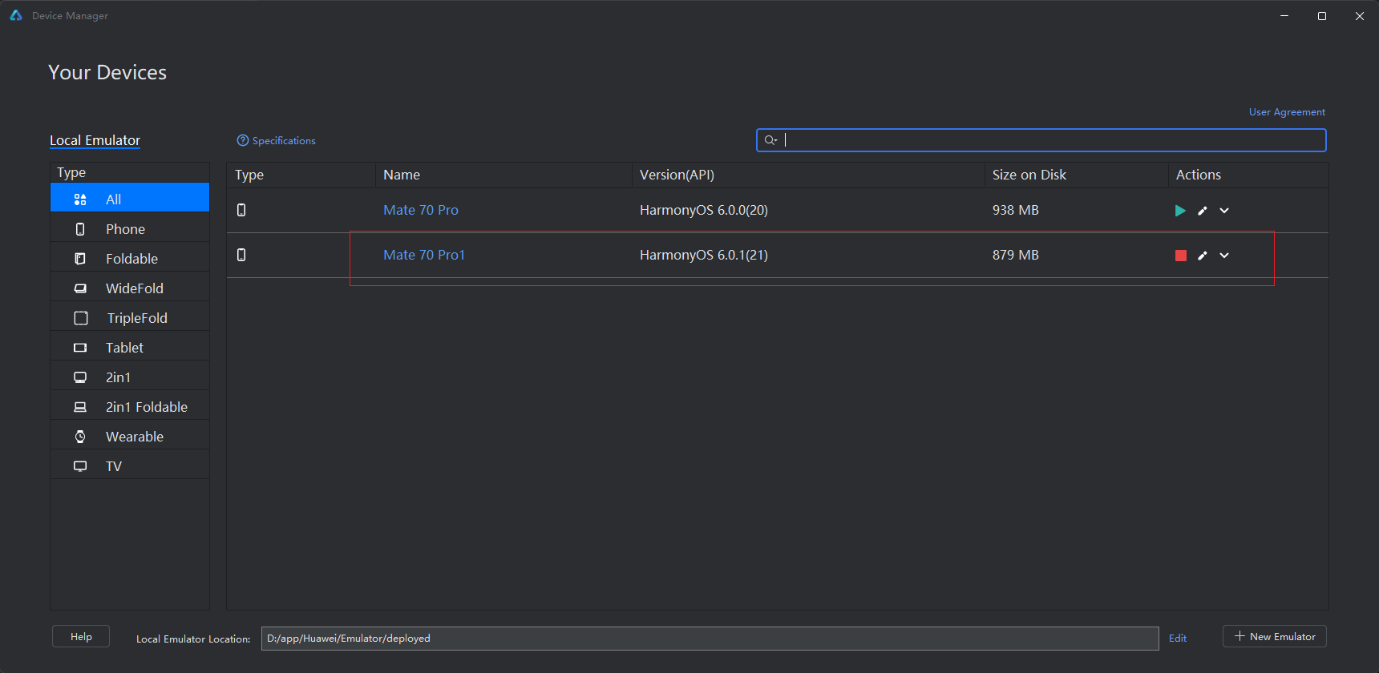
Task: Edit the Mate 70 Pro emulator settings
Action: tap(1202, 211)
